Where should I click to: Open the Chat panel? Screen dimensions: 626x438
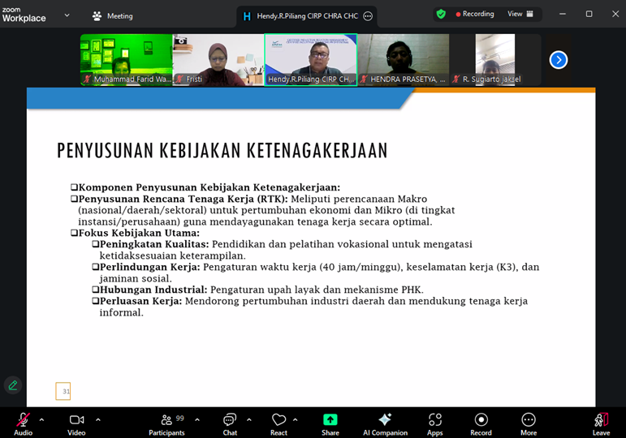coord(230,424)
